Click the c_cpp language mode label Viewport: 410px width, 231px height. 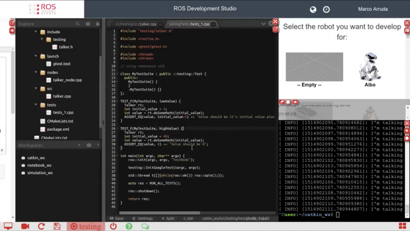188,218
